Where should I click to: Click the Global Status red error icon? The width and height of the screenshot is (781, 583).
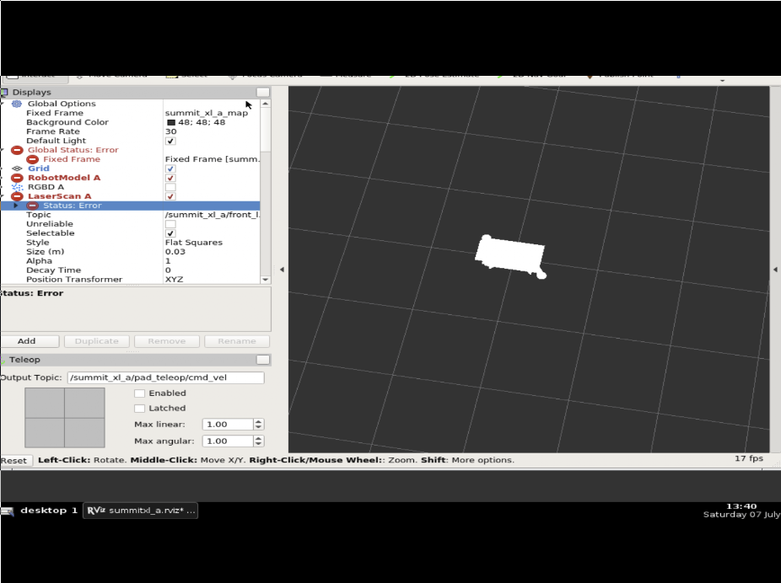click(17, 150)
